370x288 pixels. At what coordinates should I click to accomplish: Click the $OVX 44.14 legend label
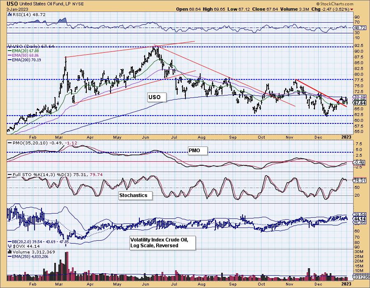point(26,246)
